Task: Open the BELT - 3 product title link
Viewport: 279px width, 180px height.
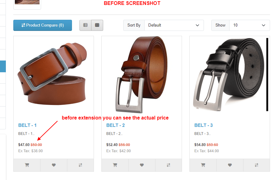Action: pyautogui.click(x=204, y=125)
